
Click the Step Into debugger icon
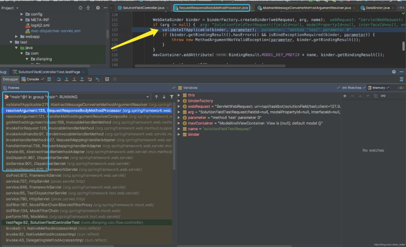[x=67, y=79]
